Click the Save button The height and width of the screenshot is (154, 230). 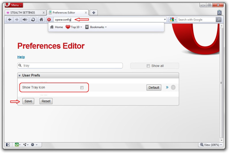(x=28, y=101)
